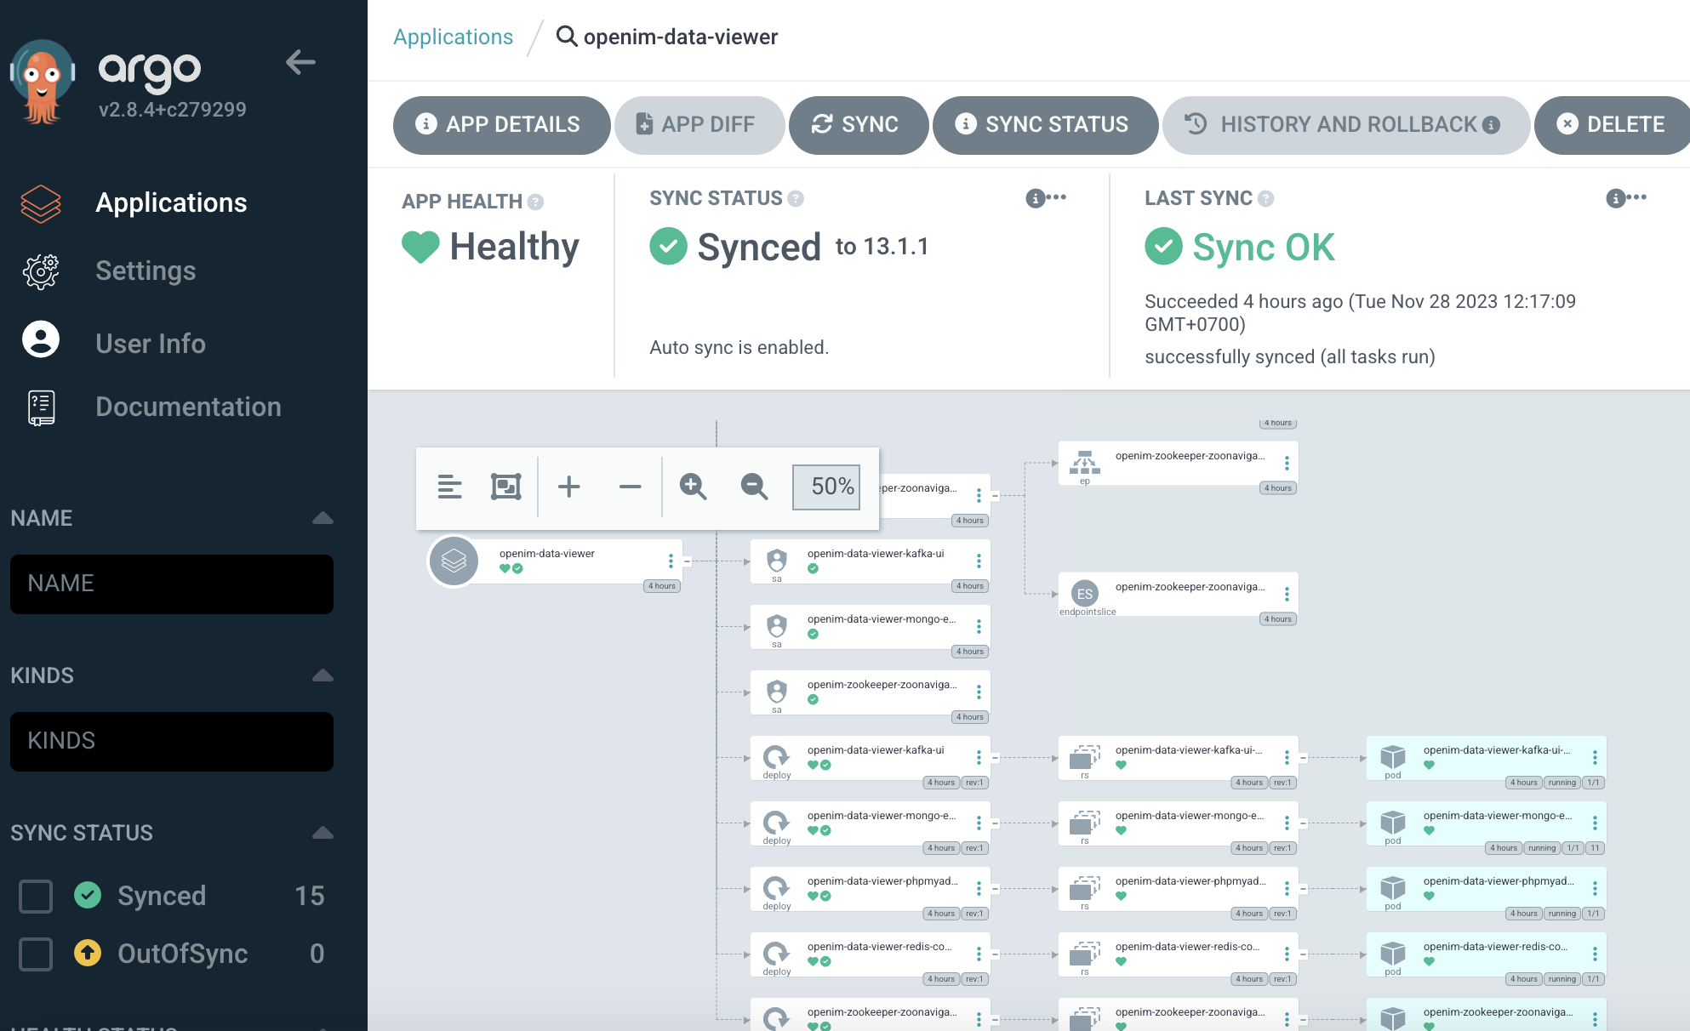Click the NAME filter input field
Screen dimensions: 1690x1031
pyautogui.click(x=172, y=584)
